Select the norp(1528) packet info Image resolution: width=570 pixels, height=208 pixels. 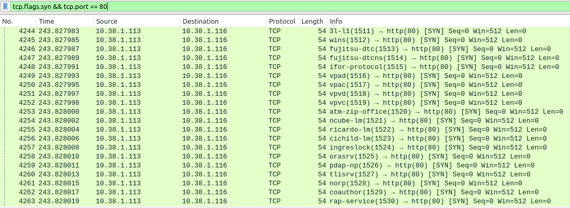point(425,183)
